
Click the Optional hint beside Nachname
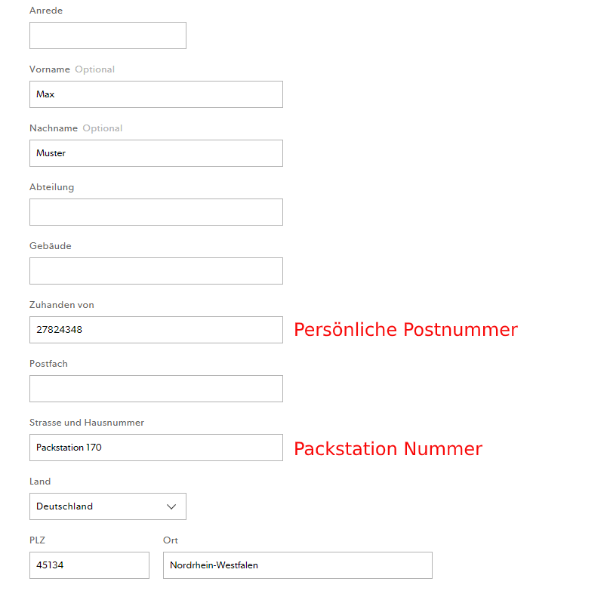click(102, 128)
